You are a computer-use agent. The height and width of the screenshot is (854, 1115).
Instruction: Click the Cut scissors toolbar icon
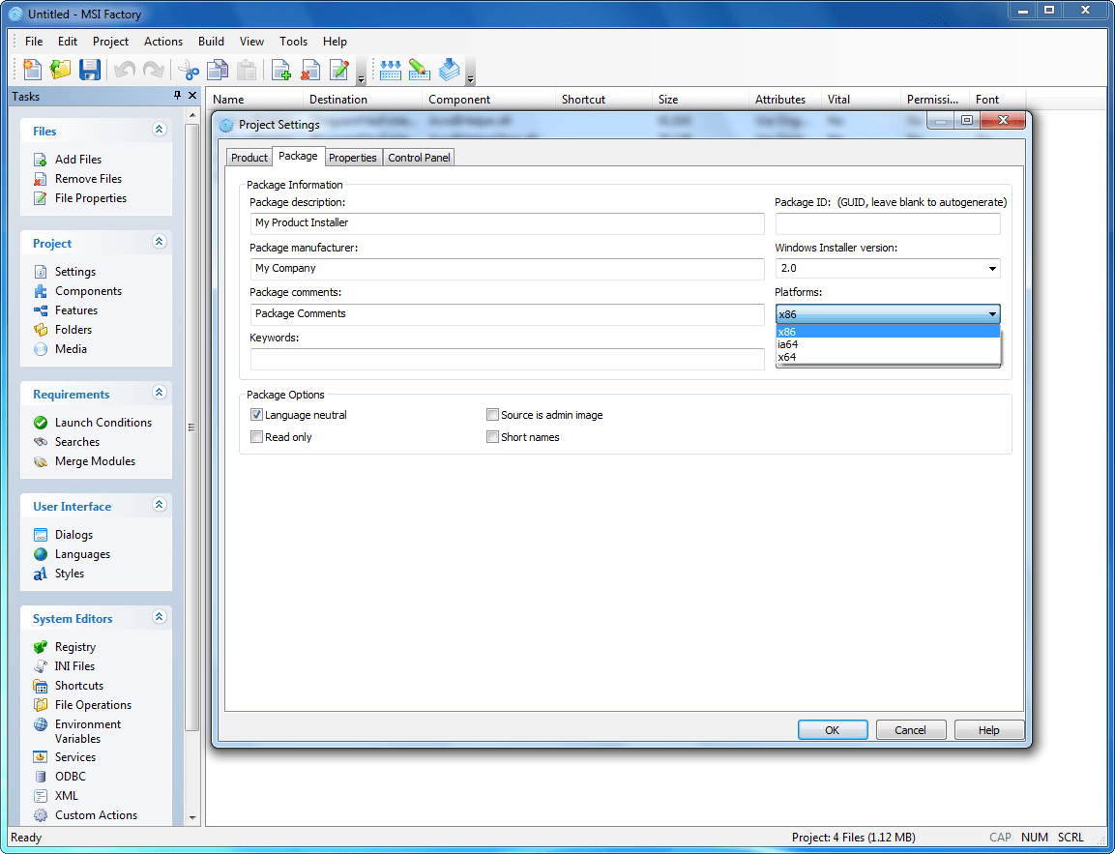pyautogui.click(x=189, y=70)
